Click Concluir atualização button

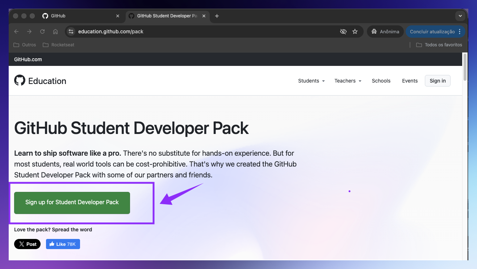click(x=432, y=31)
